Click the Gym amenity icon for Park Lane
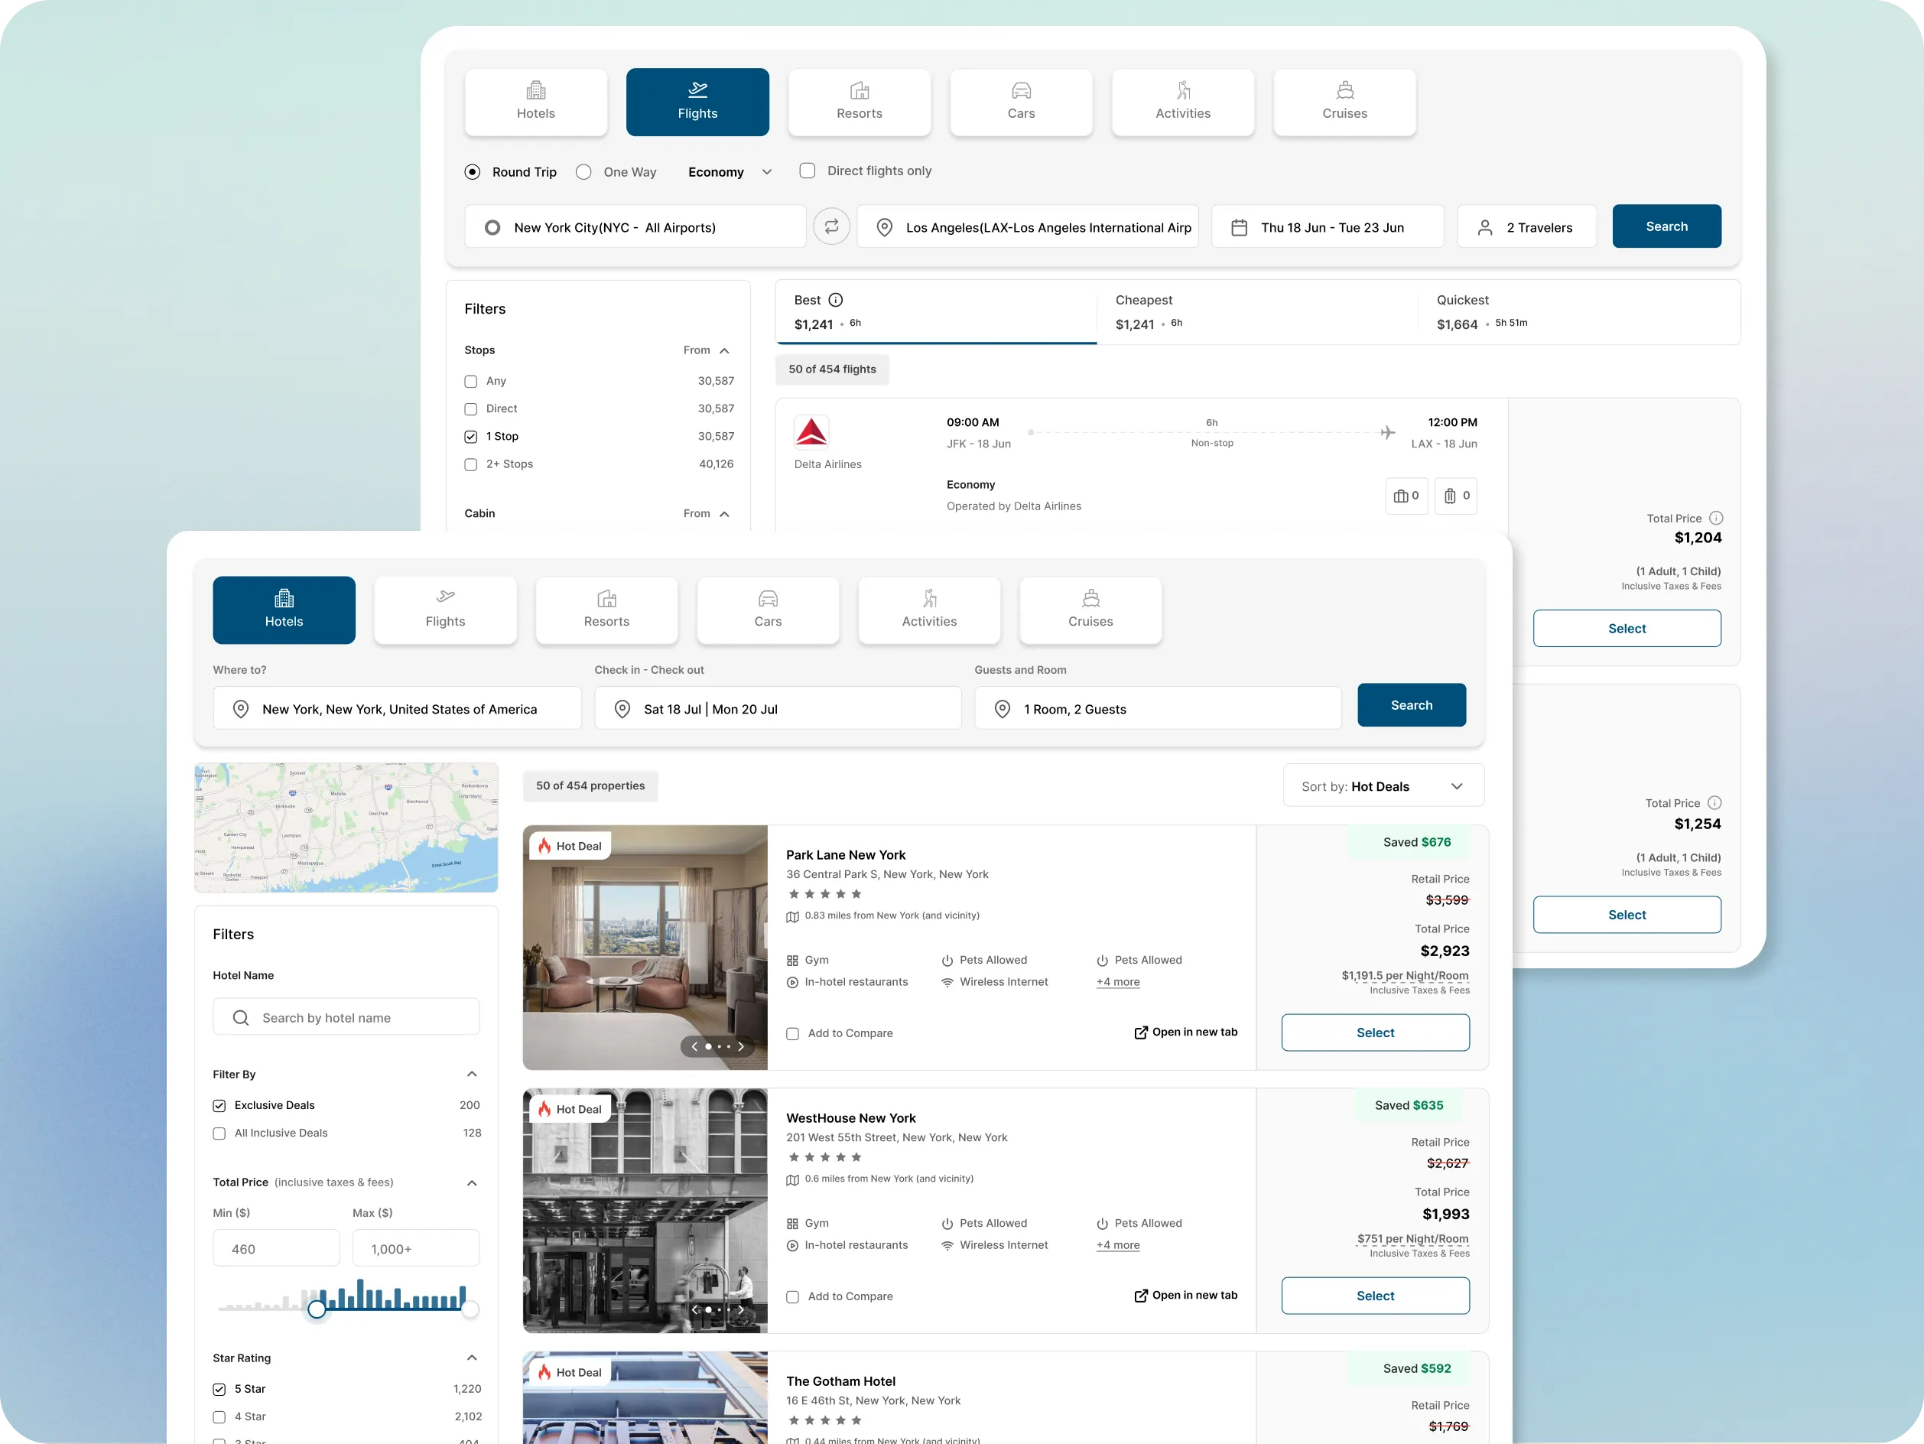Screen dimensions: 1924x1444 click(x=792, y=961)
